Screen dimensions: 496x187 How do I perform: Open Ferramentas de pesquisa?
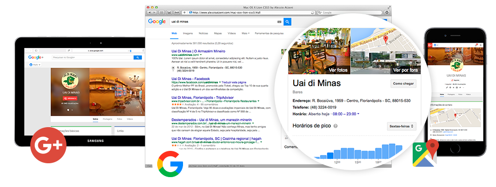(269, 33)
